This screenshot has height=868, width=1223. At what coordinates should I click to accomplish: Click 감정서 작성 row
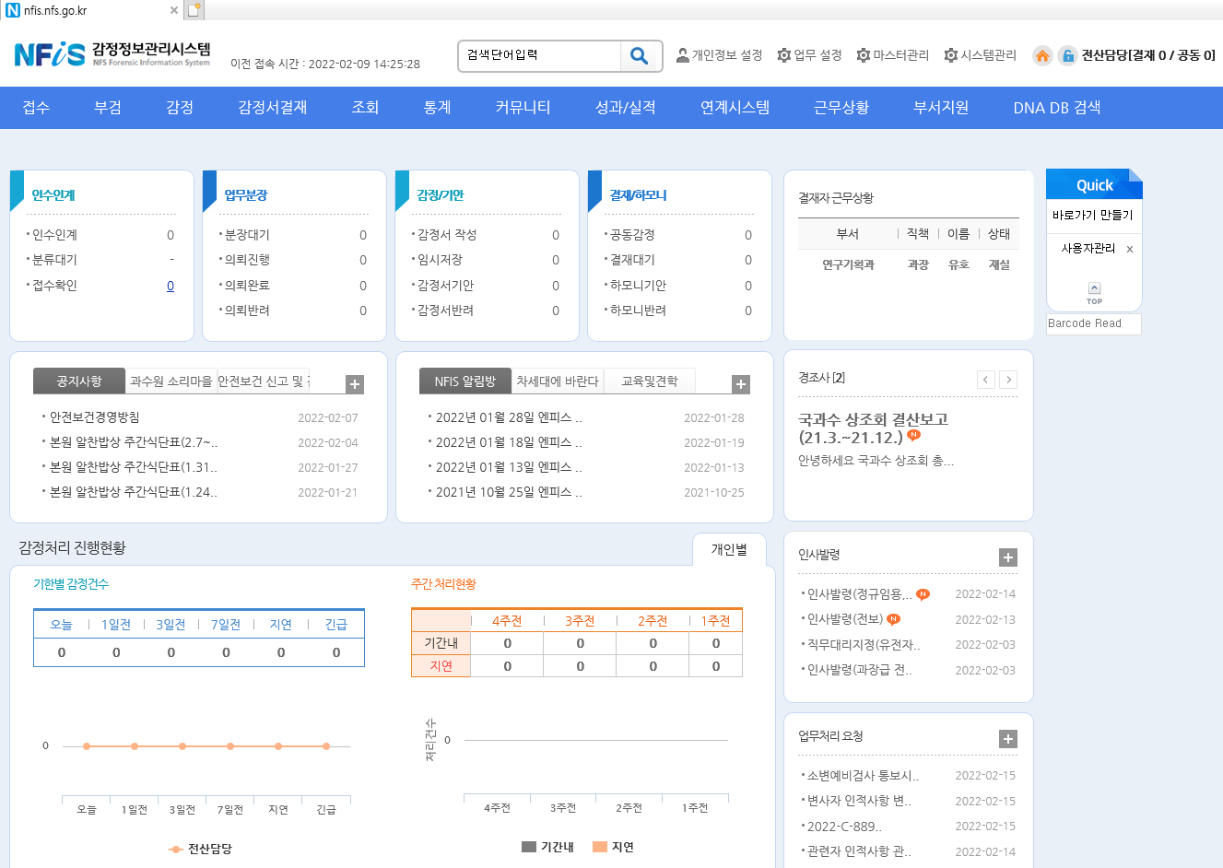[487, 235]
